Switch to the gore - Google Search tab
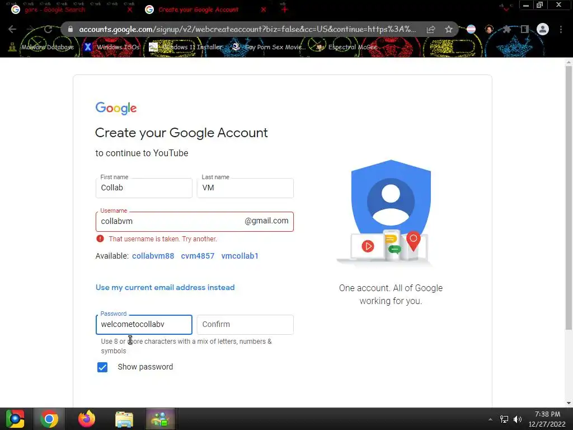 click(55, 10)
